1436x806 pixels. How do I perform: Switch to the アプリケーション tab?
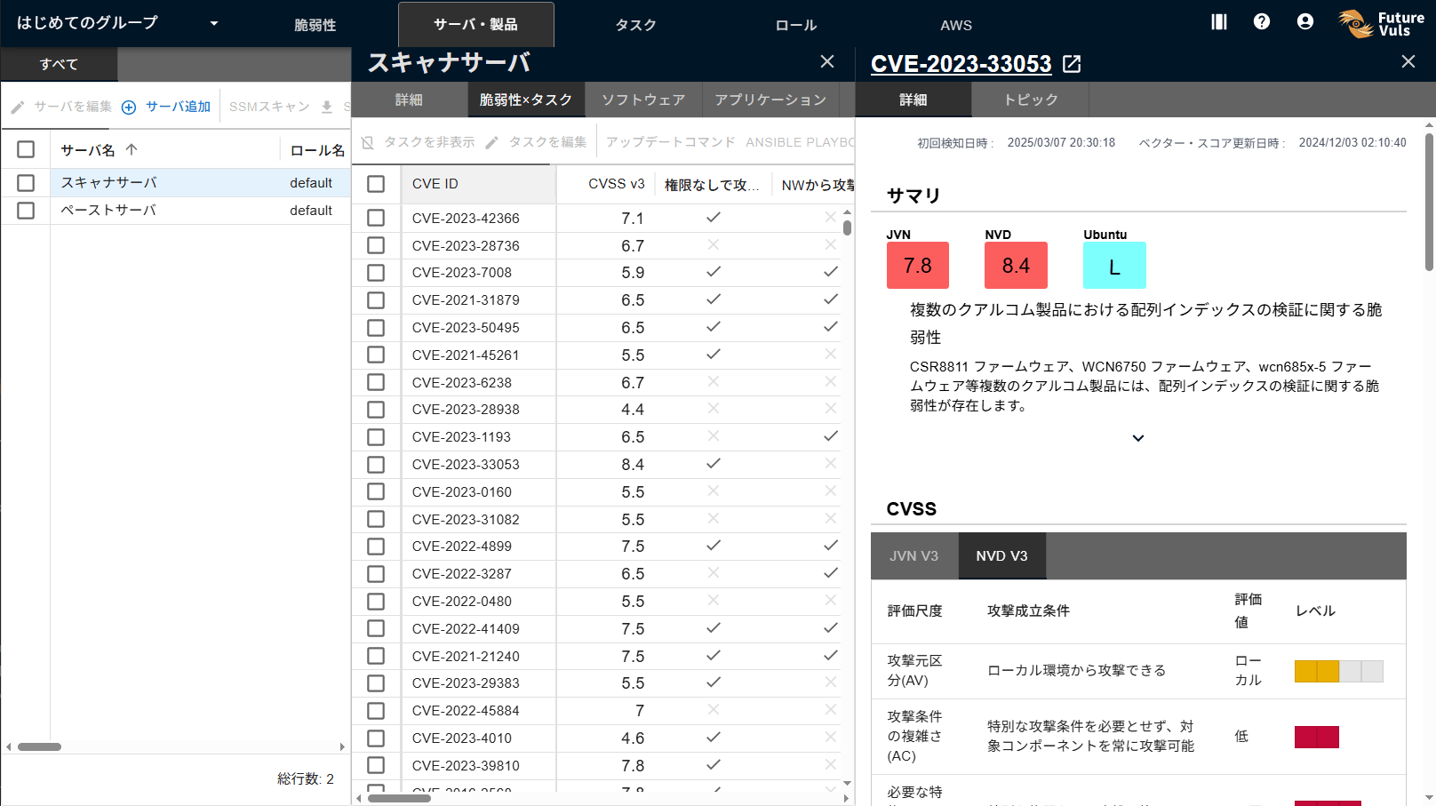coord(770,100)
